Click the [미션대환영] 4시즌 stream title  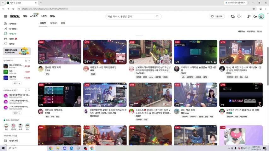pyautogui.click(x=108, y=111)
